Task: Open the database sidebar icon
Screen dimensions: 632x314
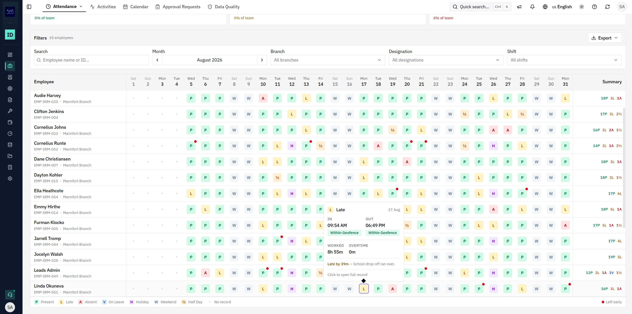Action: (10, 145)
